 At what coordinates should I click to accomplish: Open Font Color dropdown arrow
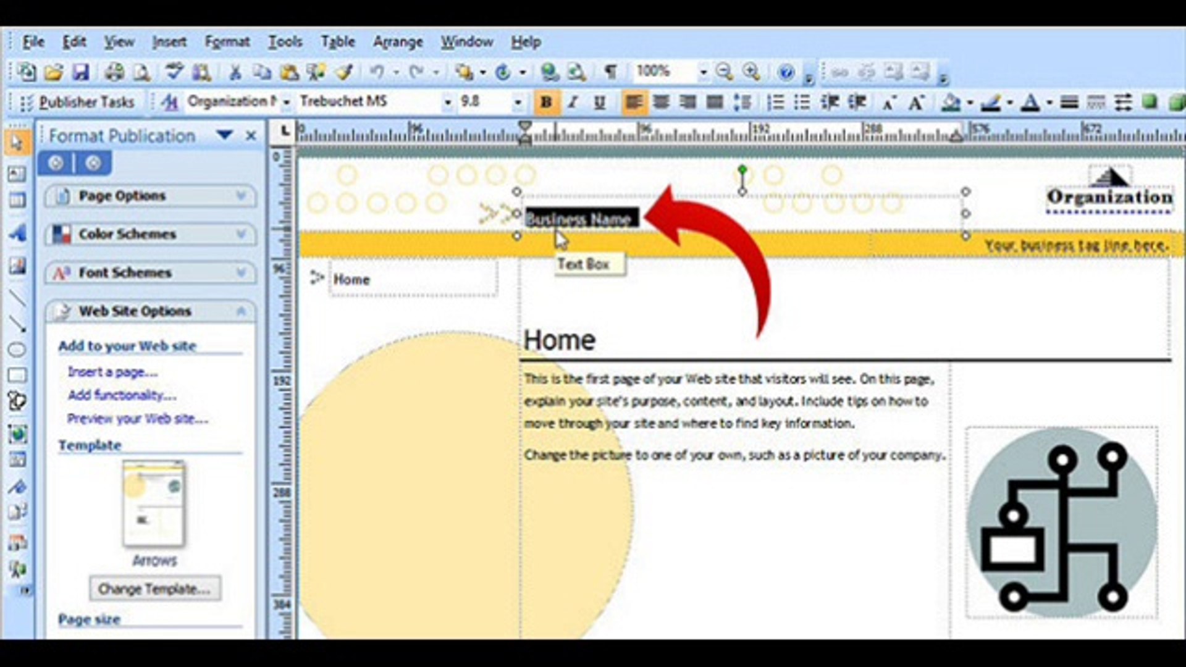coord(1049,103)
